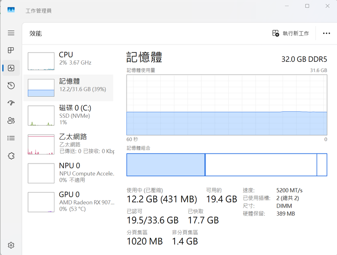Open Users page icon
This screenshot has height=255, width=337.
(11, 121)
